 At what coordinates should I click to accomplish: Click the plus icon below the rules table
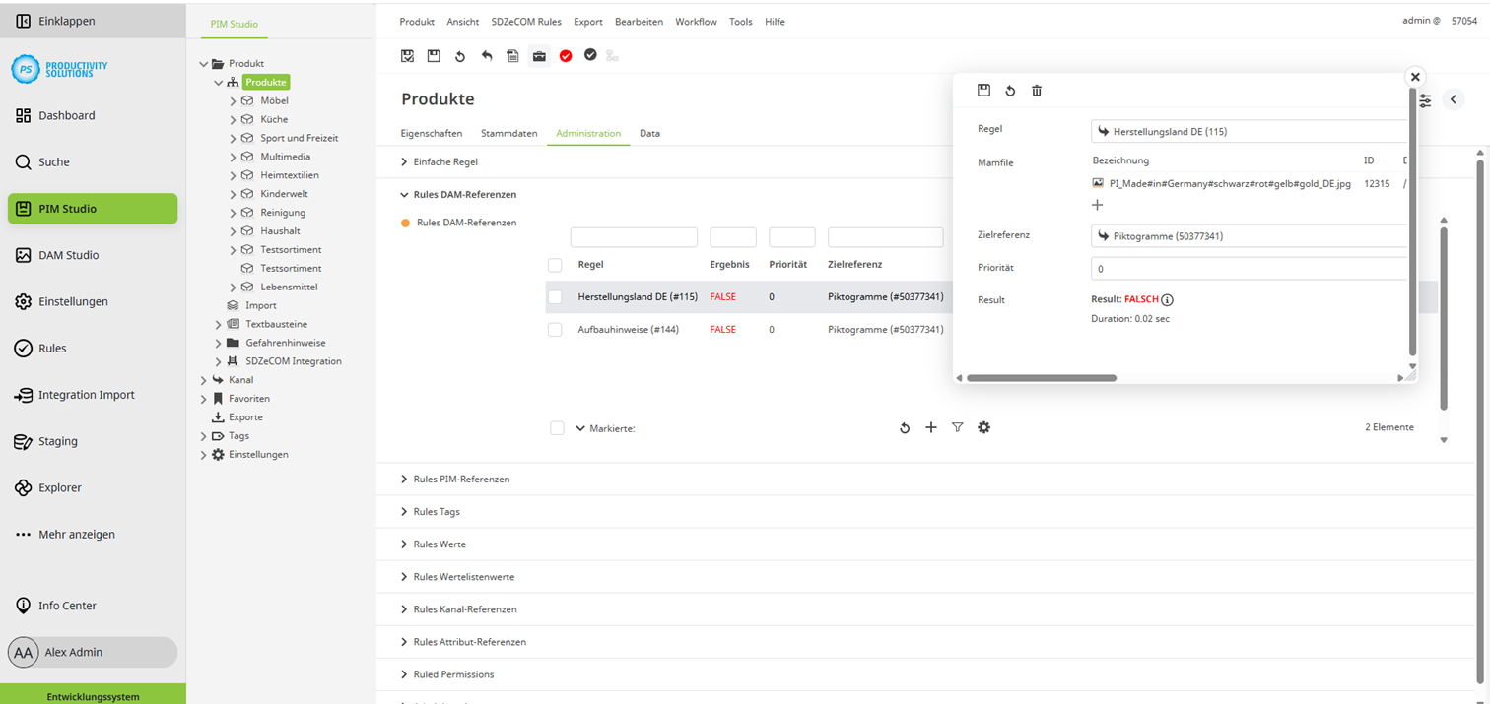[930, 427]
